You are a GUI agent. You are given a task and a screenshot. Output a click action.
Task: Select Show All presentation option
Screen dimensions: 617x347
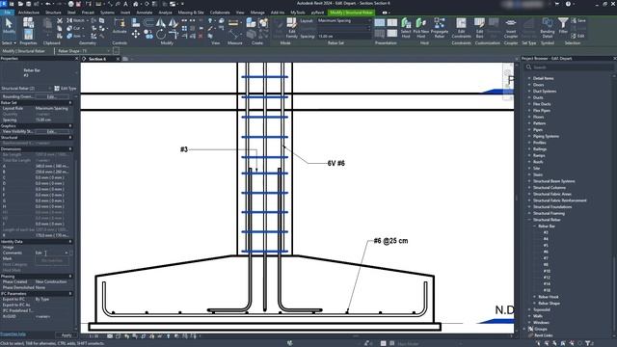[379, 22]
